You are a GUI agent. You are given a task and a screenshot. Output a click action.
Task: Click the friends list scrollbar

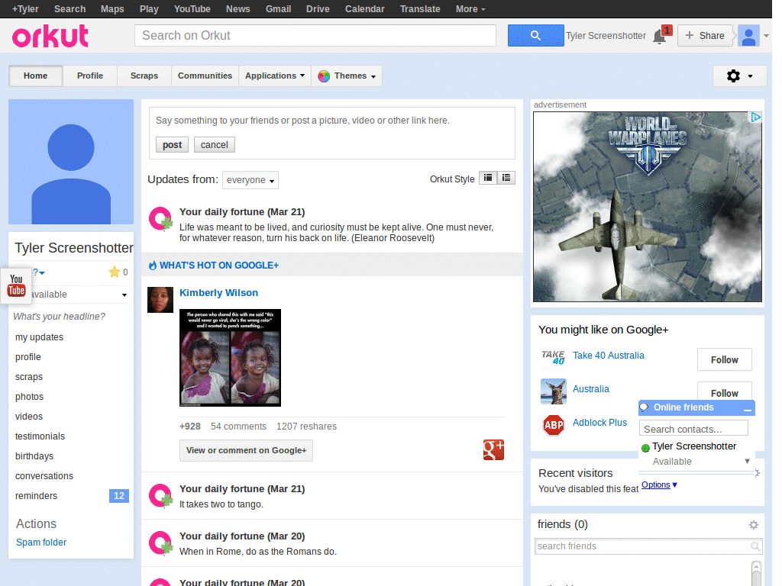click(x=756, y=573)
